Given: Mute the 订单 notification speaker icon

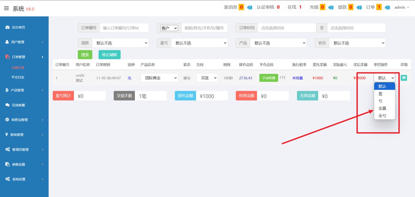Looking at the screenshot, I should (387, 7).
